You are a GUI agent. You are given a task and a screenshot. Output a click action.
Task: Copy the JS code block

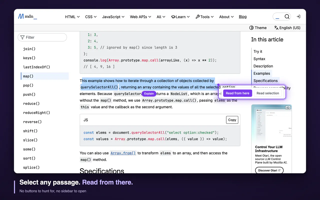point(232,120)
